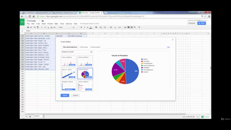Open the File menu
Viewport: 231px width, 130px height.
click(28, 23)
